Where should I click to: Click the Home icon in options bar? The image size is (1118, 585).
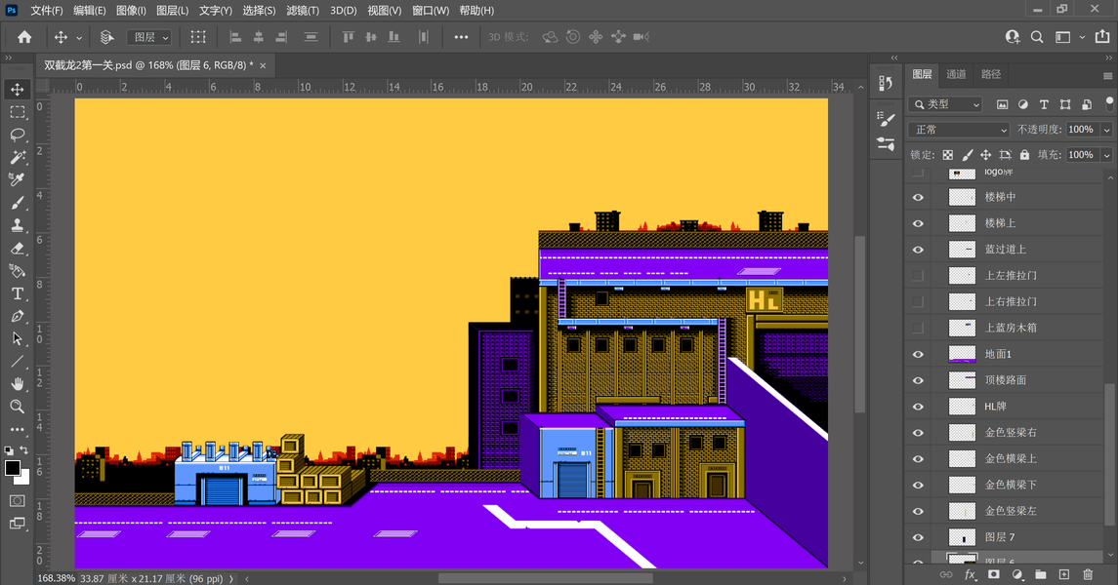pyautogui.click(x=24, y=37)
